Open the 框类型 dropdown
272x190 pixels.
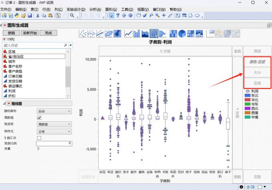tap(54, 124)
